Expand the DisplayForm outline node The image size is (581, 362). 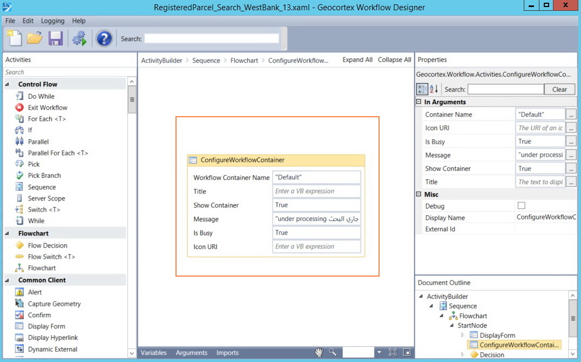(462, 335)
